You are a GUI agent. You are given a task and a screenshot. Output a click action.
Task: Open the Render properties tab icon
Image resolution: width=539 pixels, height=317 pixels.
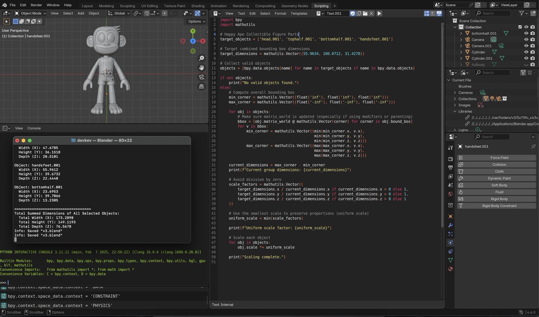coord(450,159)
